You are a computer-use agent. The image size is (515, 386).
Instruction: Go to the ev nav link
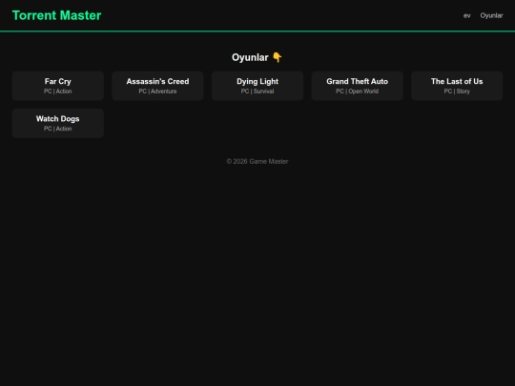pyautogui.click(x=466, y=16)
